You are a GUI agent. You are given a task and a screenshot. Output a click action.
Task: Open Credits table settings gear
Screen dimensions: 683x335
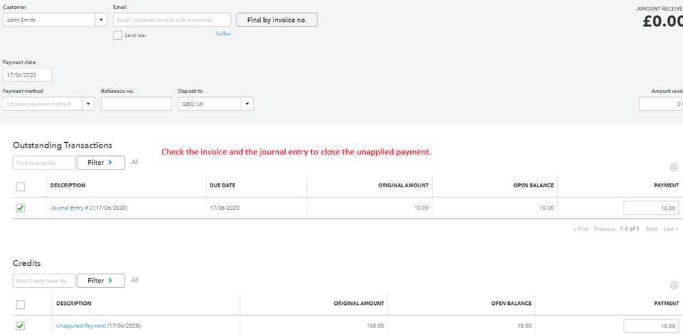tap(673, 286)
